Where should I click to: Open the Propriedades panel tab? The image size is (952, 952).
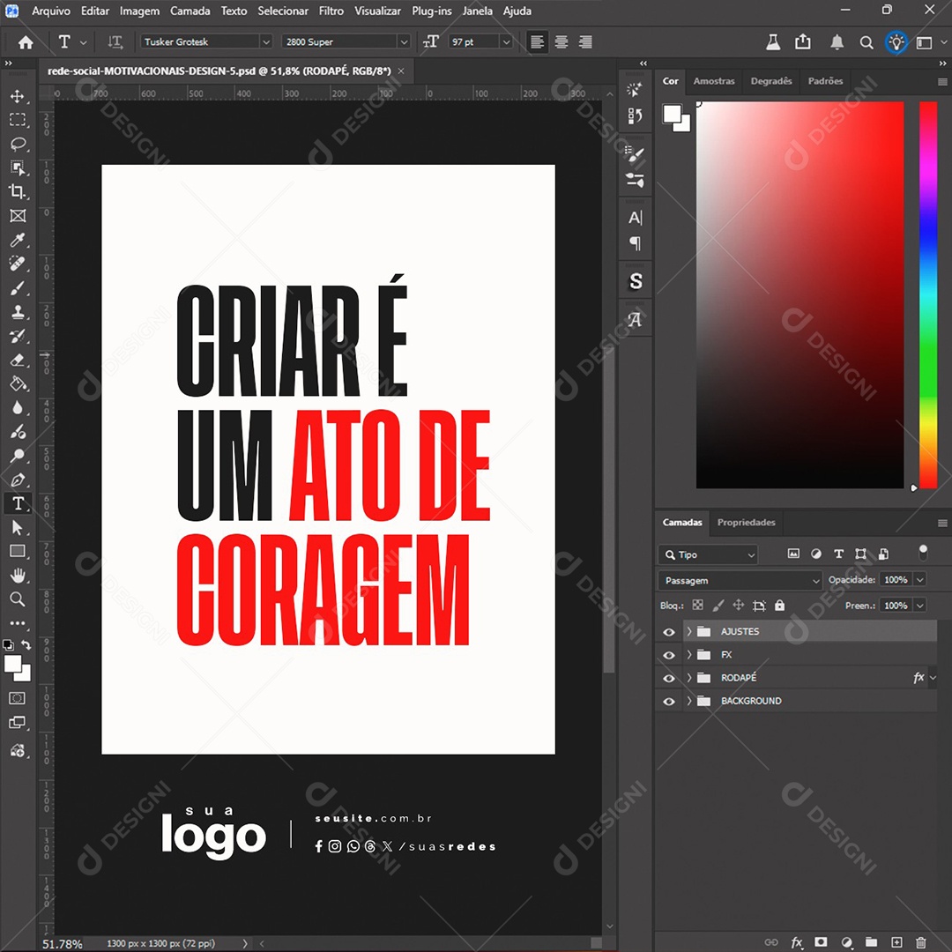point(746,523)
